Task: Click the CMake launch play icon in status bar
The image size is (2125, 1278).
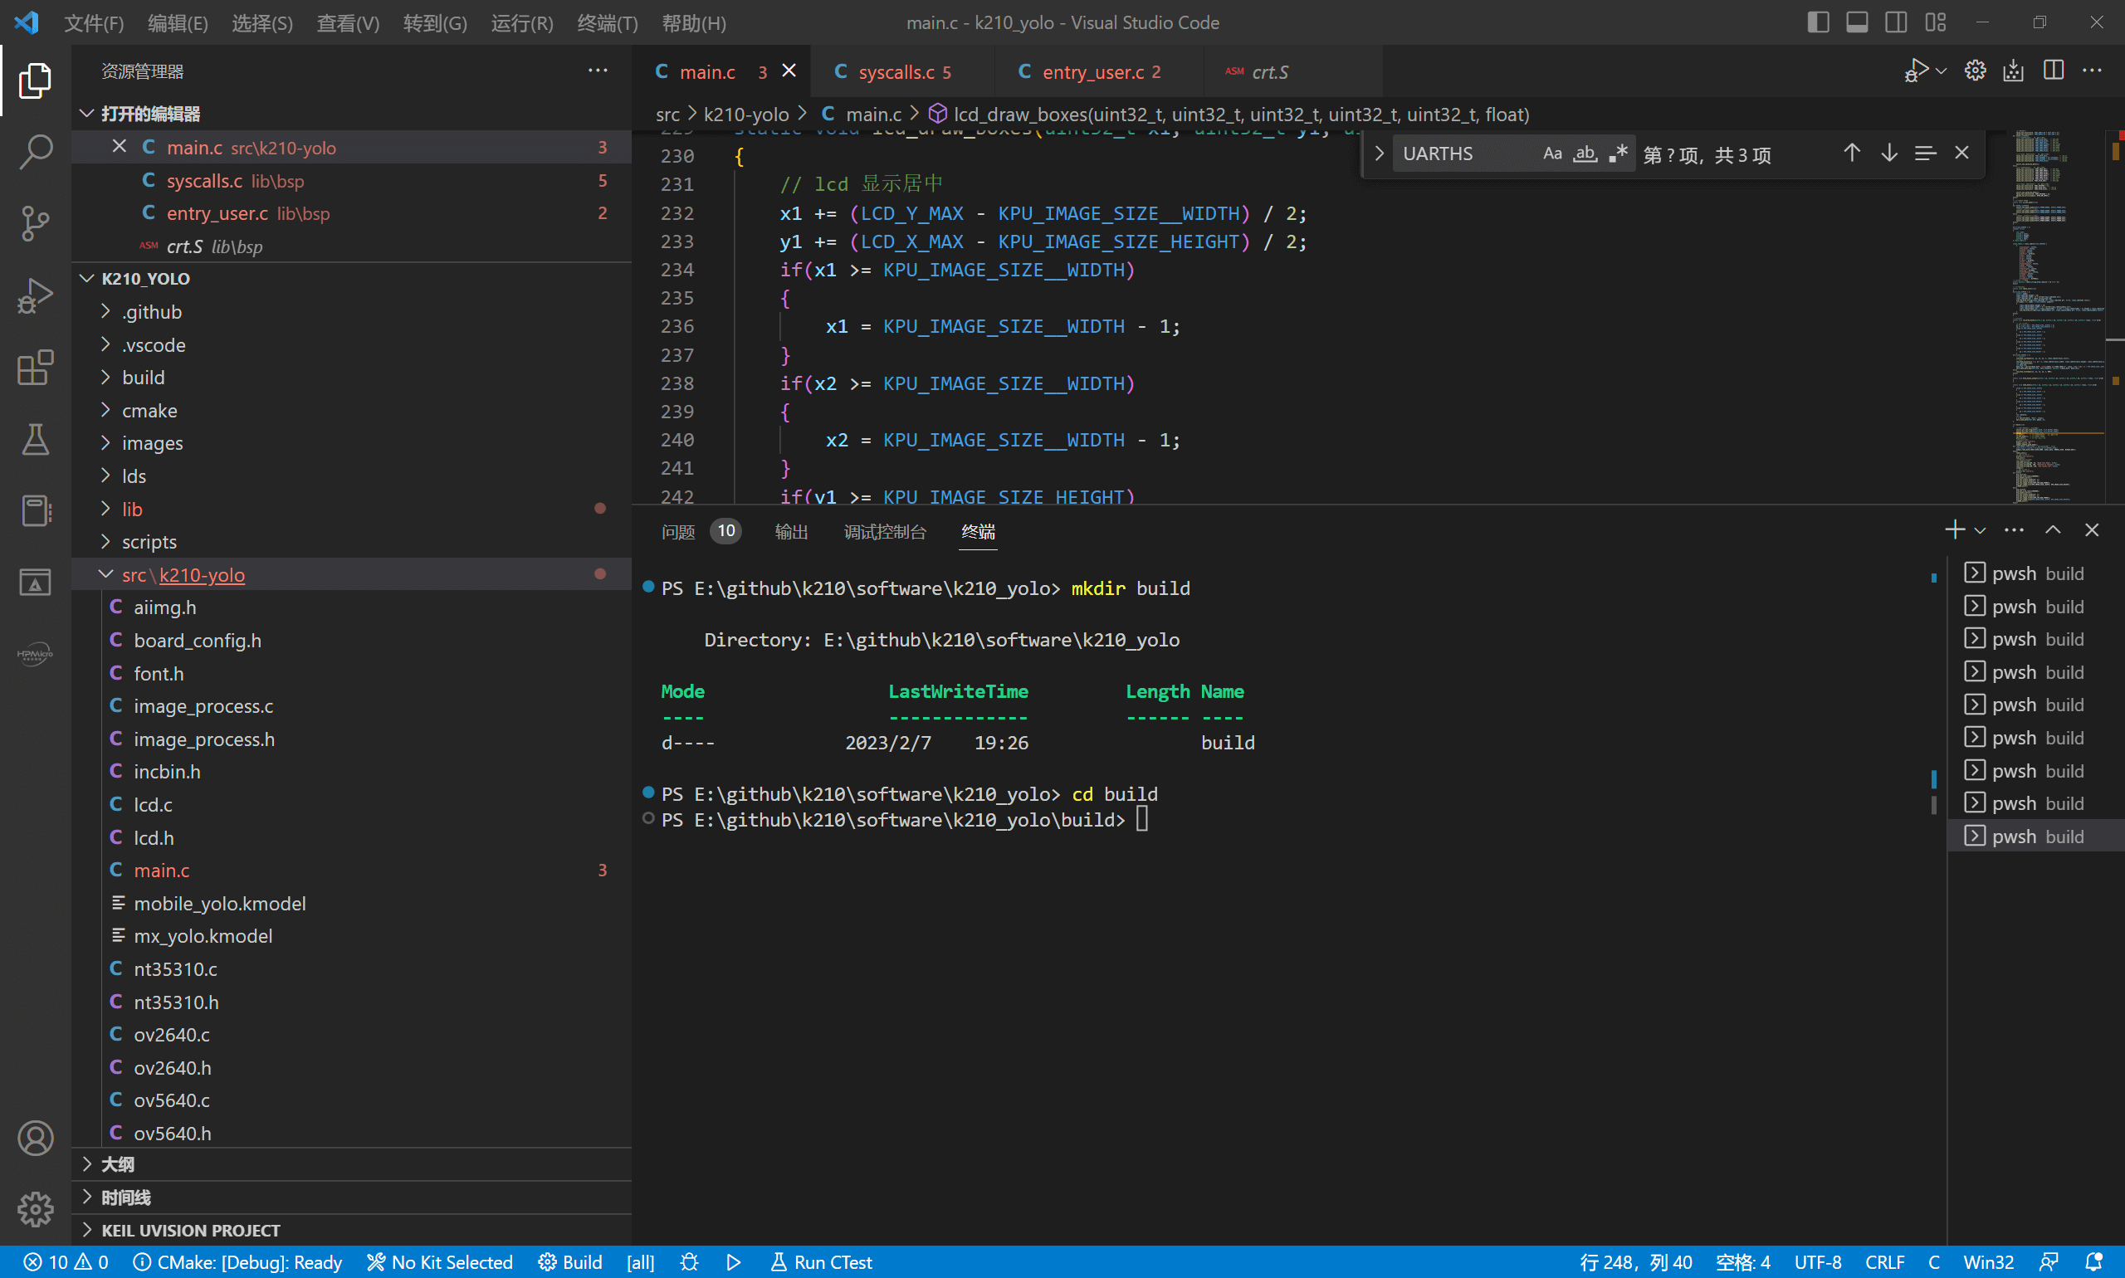Action: tap(733, 1261)
